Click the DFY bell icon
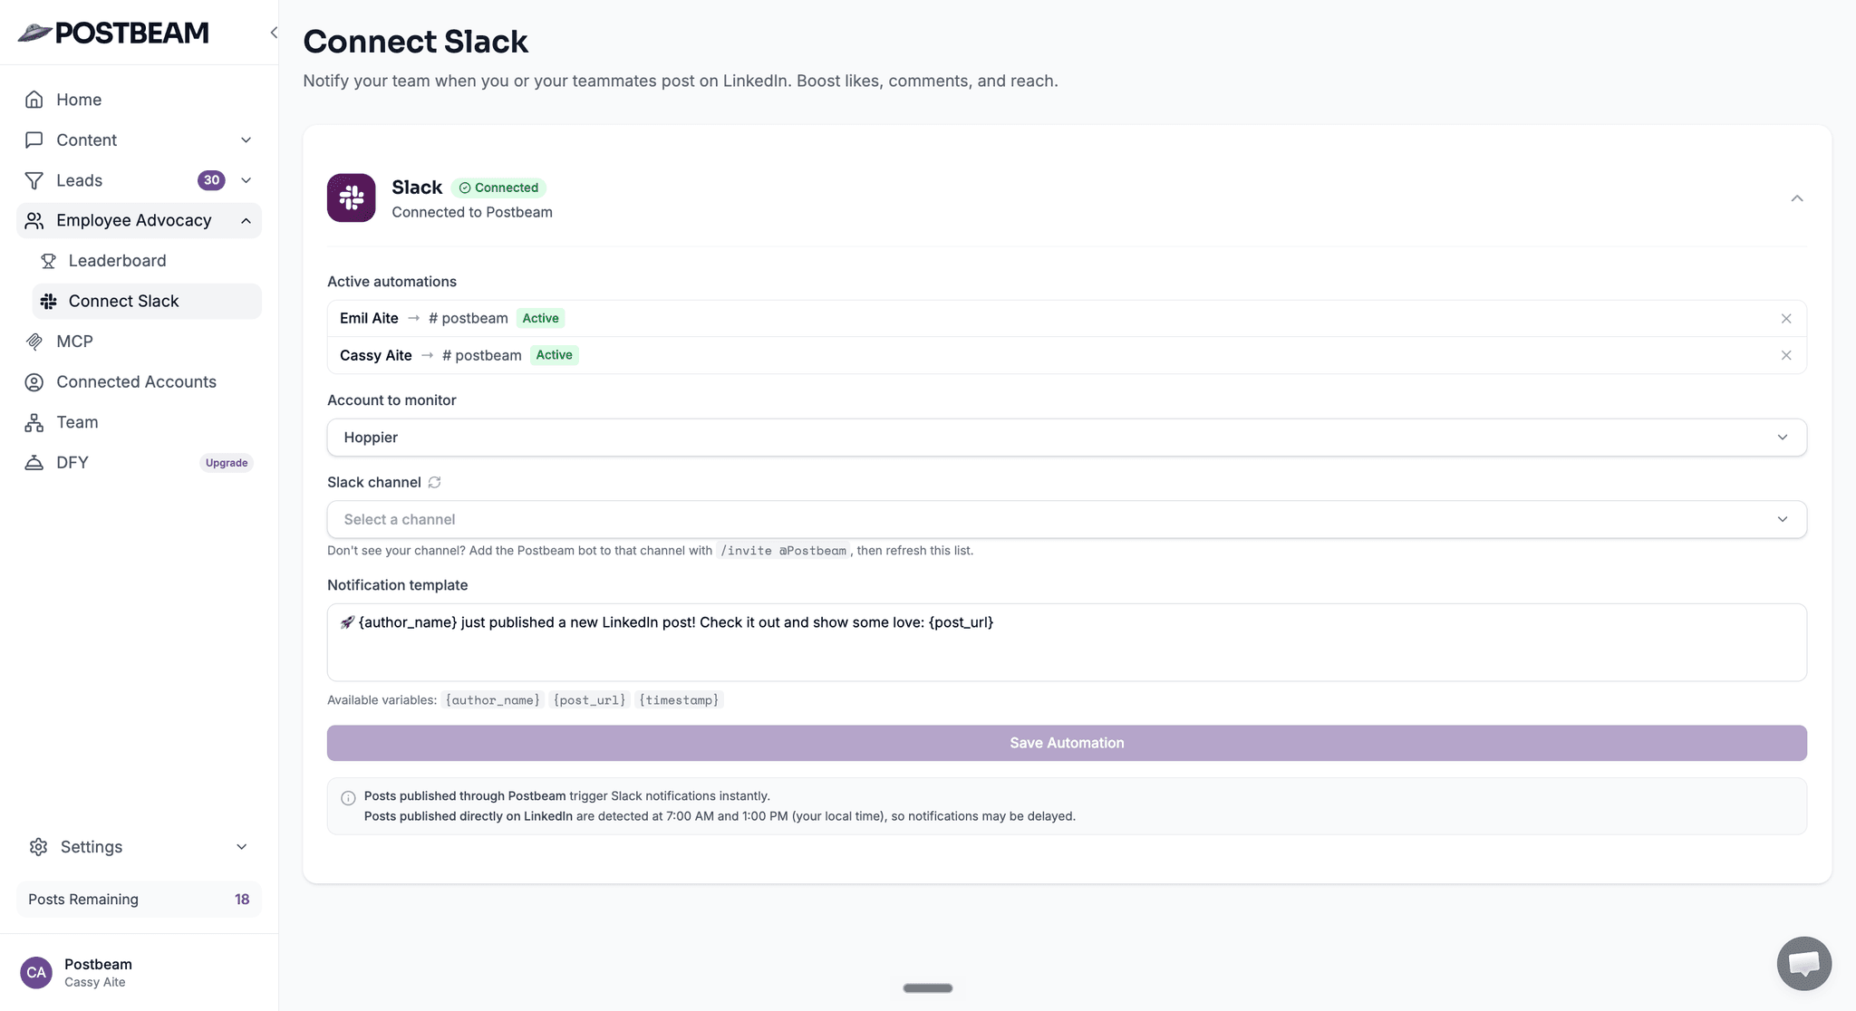Viewport: 1856px width, 1011px height. click(34, 462)
